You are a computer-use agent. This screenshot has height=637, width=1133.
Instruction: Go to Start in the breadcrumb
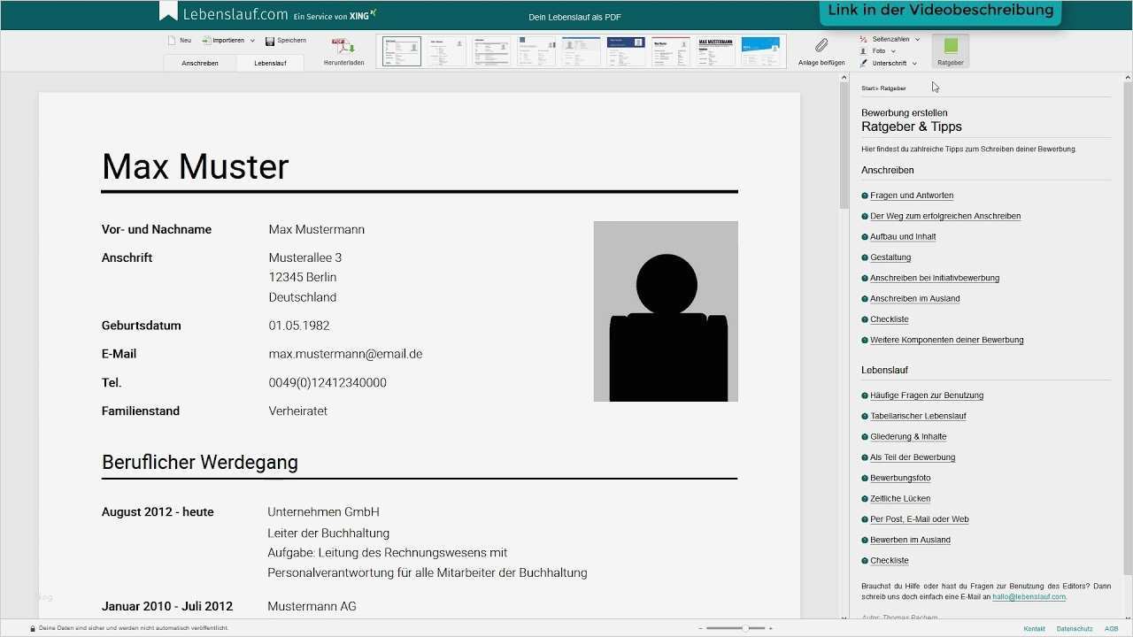(868, 88)
